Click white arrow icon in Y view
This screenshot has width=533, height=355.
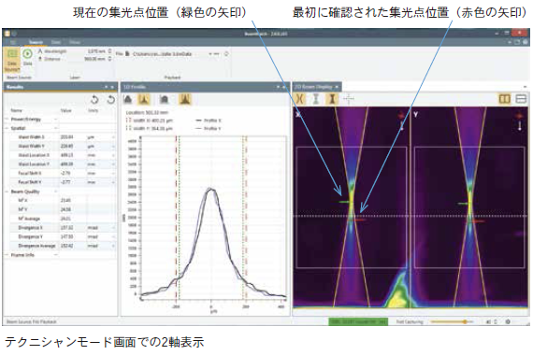pos(519,126)
